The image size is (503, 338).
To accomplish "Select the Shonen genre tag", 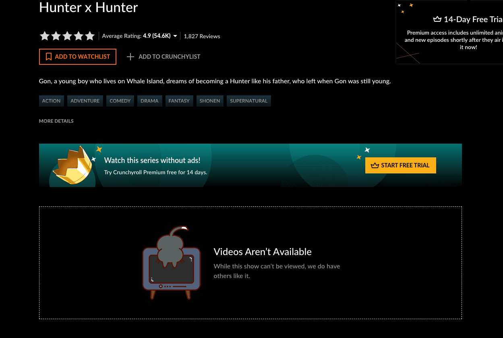I will coord(210,101).
